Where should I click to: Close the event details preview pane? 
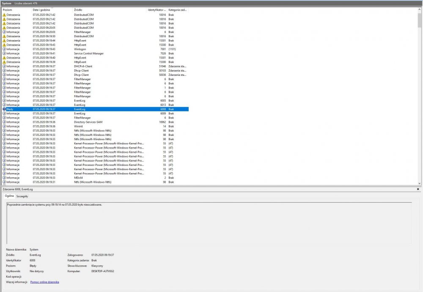(x=418, y=189)
